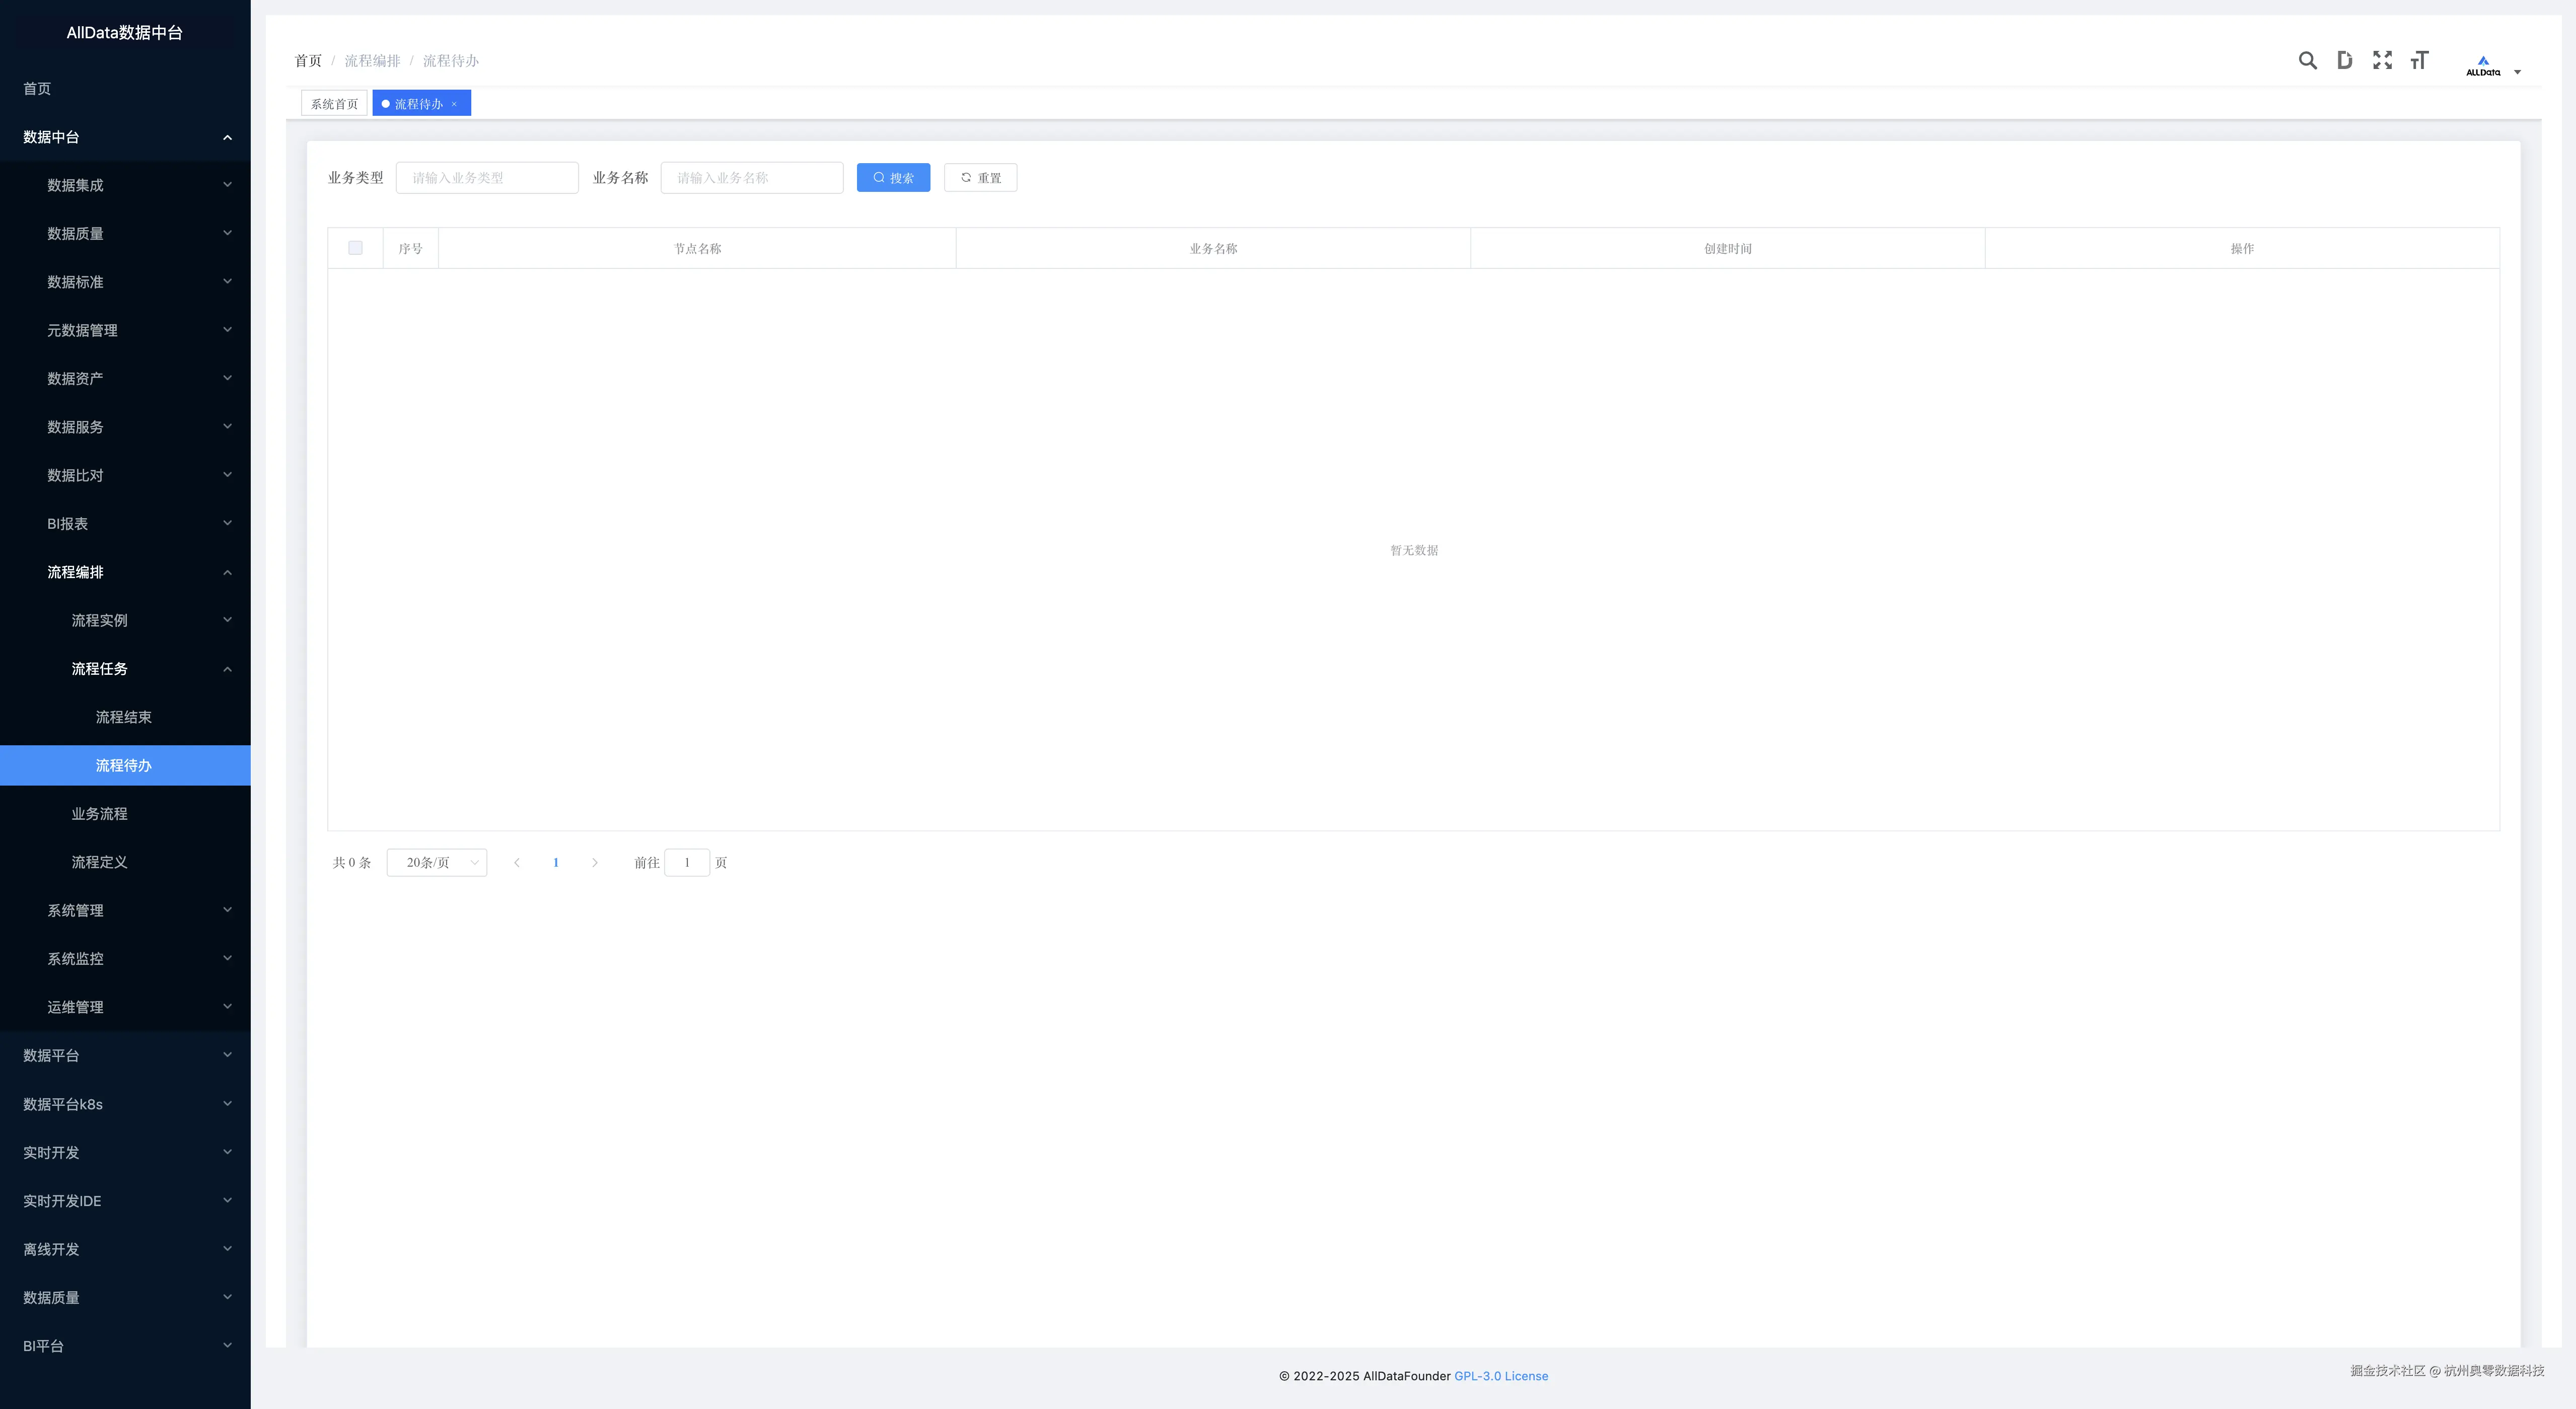Viewport: 2576px width, 1409px height.
Task: Expand the 系统管理 sidebar menu
Action: (x=125, y=910)
